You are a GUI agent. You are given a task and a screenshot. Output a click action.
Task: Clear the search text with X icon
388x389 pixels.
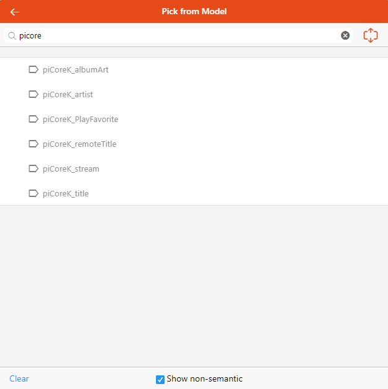pos(345,35)
